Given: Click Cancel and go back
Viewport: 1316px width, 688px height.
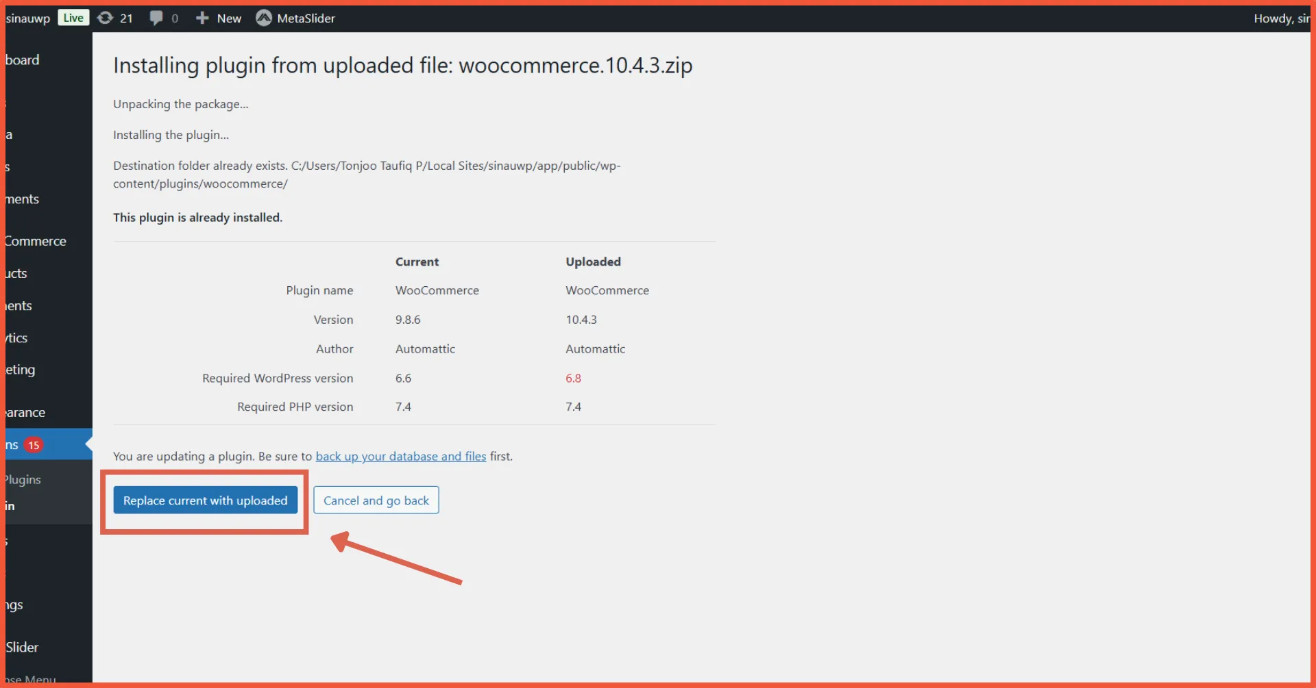Looking at the screenshot, I should 376,500.
